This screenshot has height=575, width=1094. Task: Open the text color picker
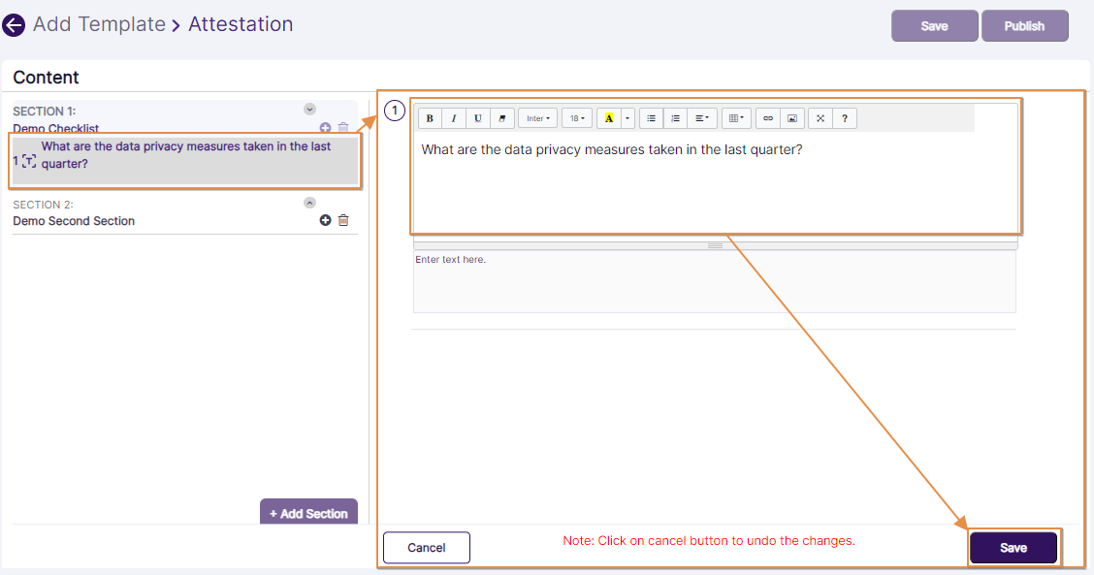click(609, 117)
